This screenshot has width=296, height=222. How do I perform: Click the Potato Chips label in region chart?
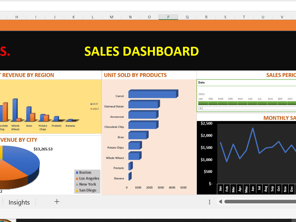(43, 128)
